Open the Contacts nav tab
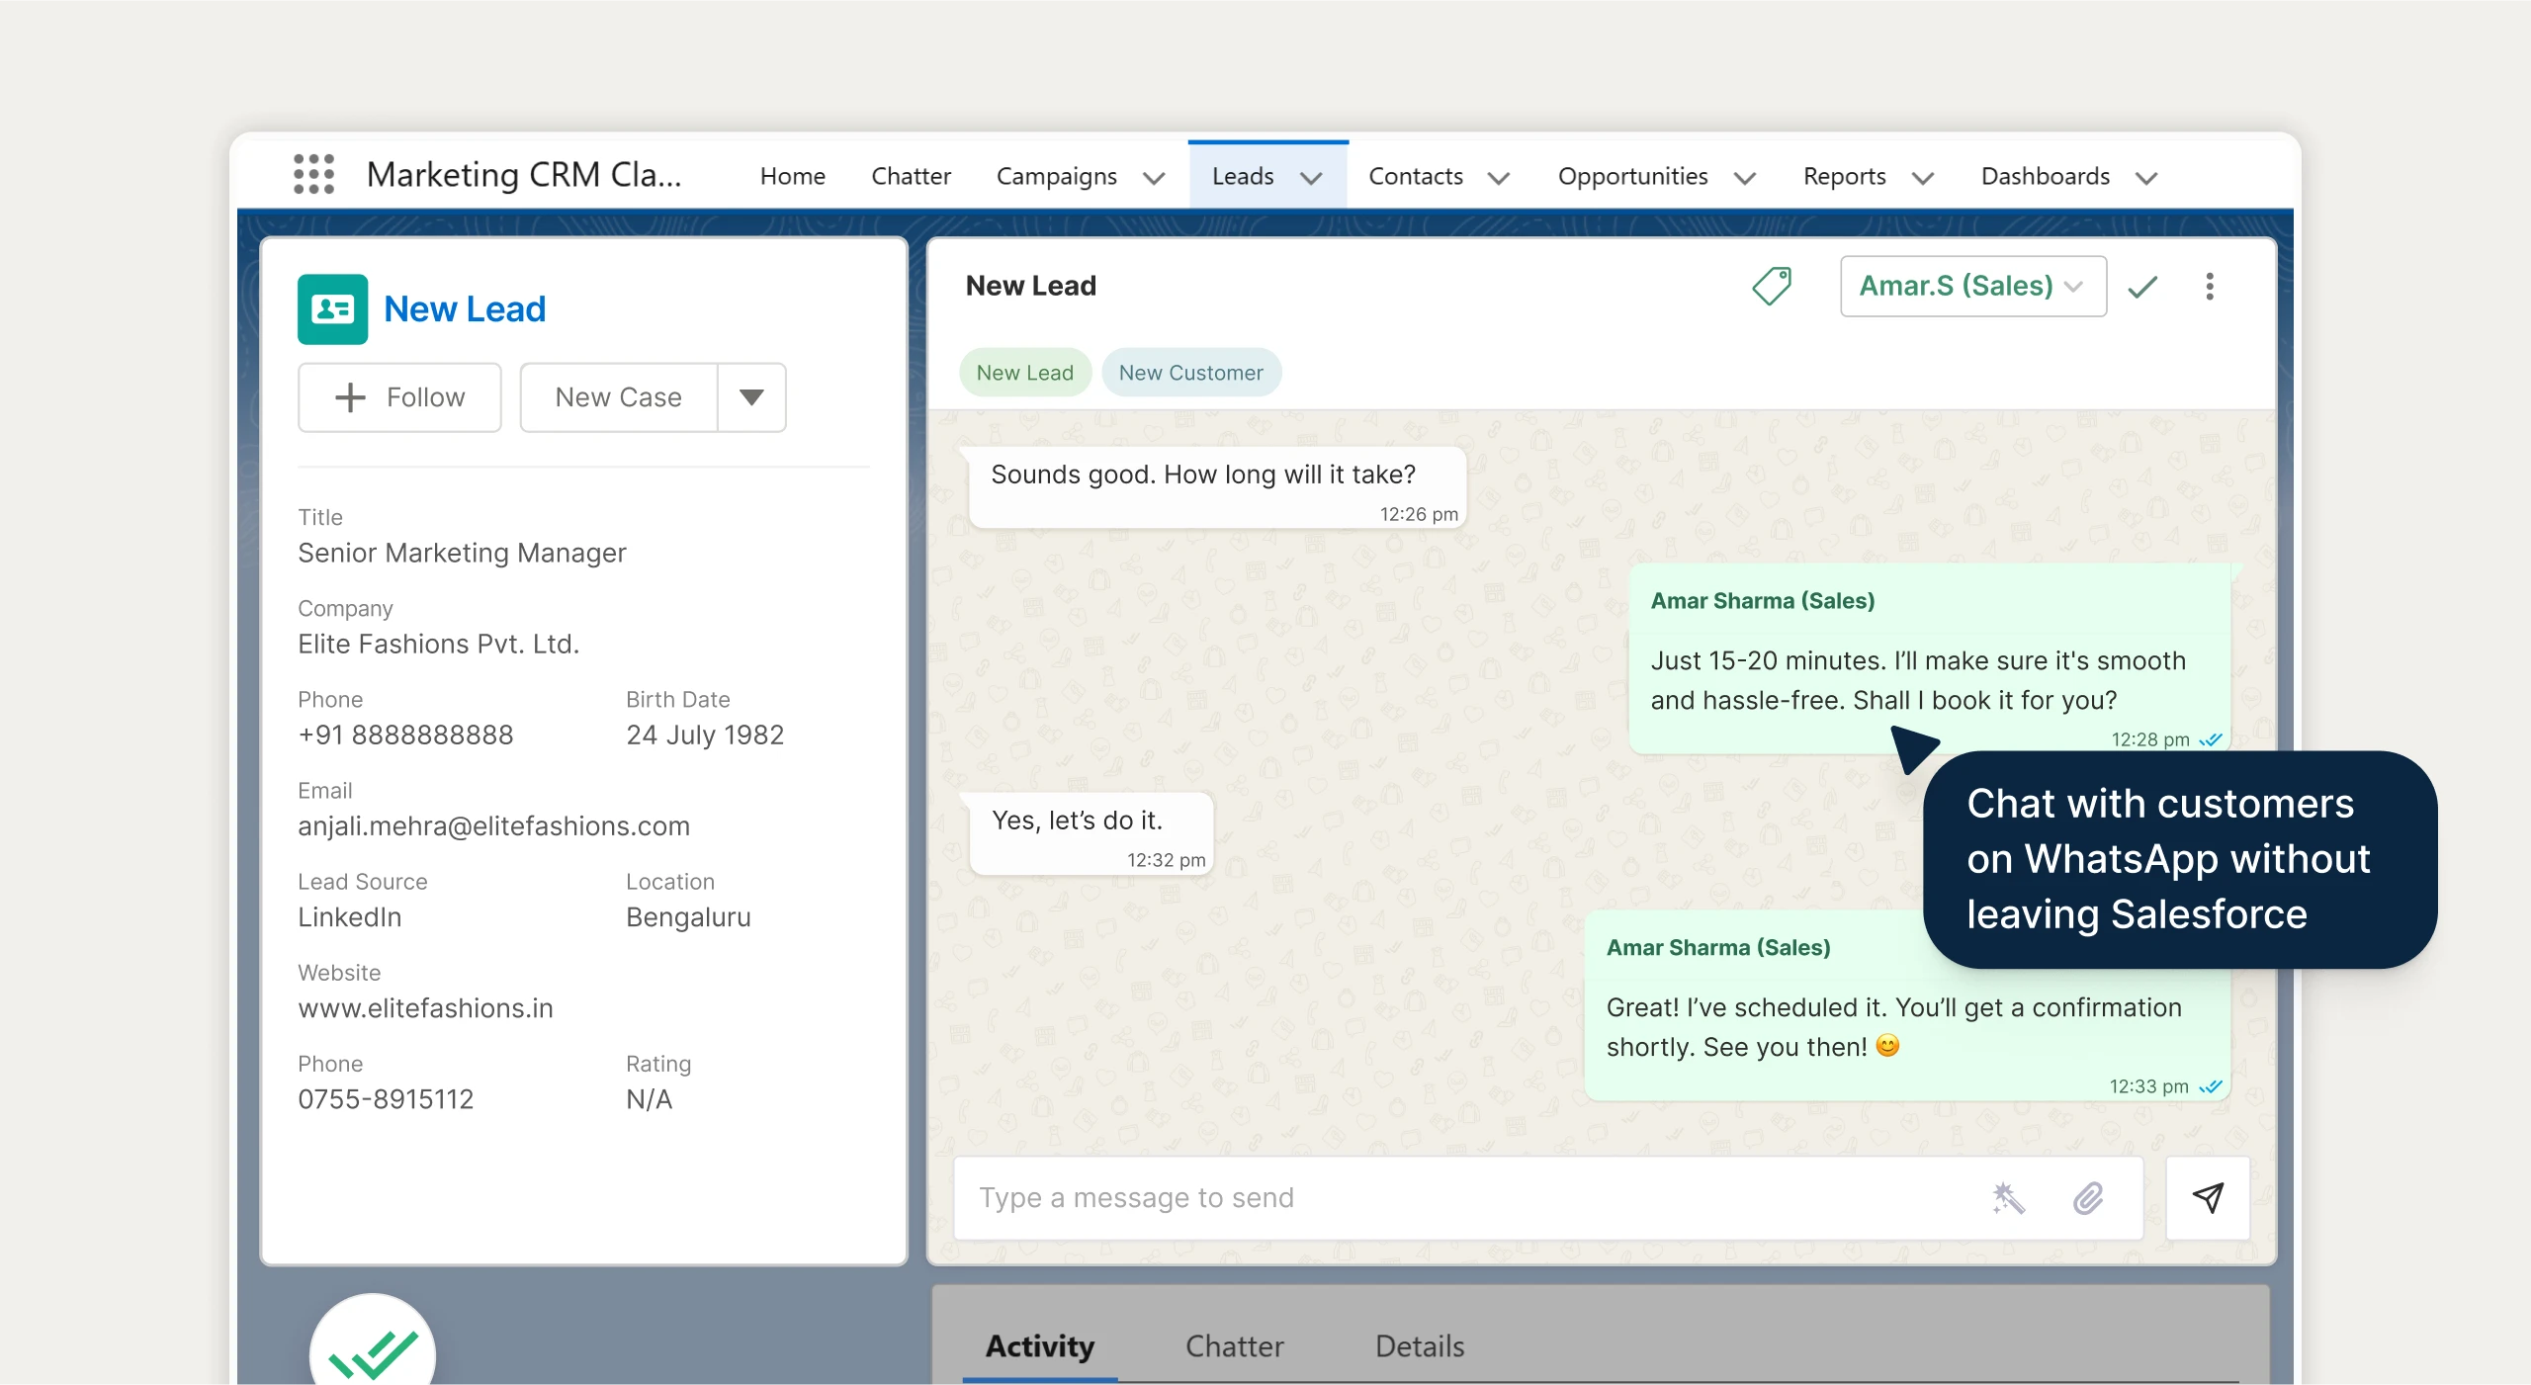Viewport: 2531px width, 1385px height. coord(1415,176)
